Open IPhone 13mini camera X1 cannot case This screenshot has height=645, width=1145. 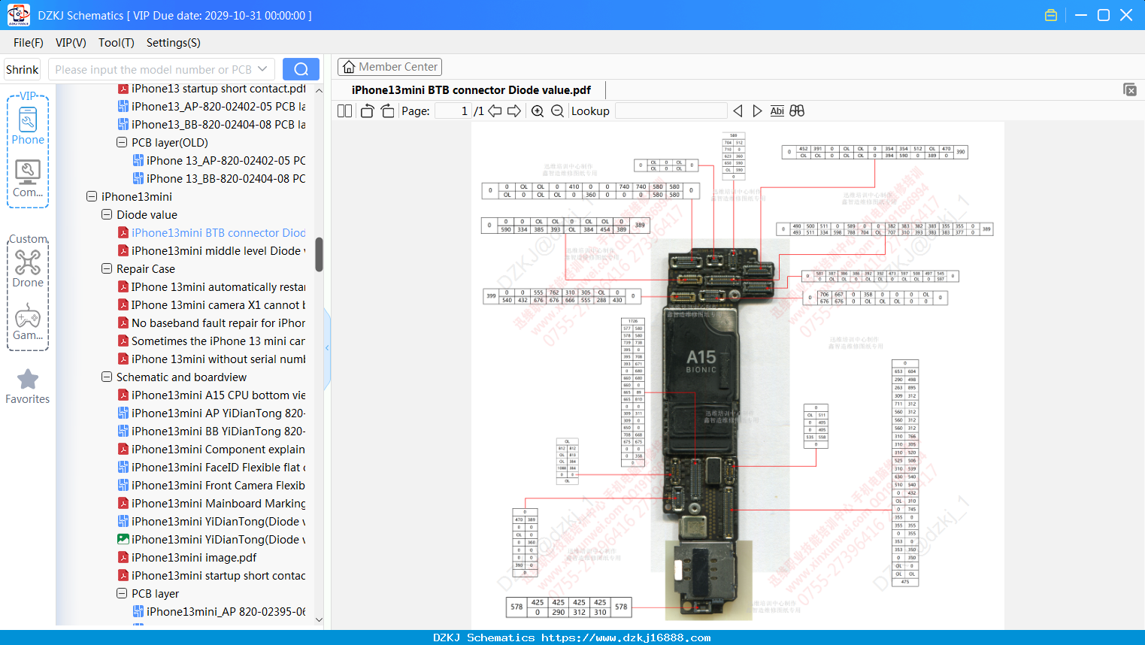218,304
